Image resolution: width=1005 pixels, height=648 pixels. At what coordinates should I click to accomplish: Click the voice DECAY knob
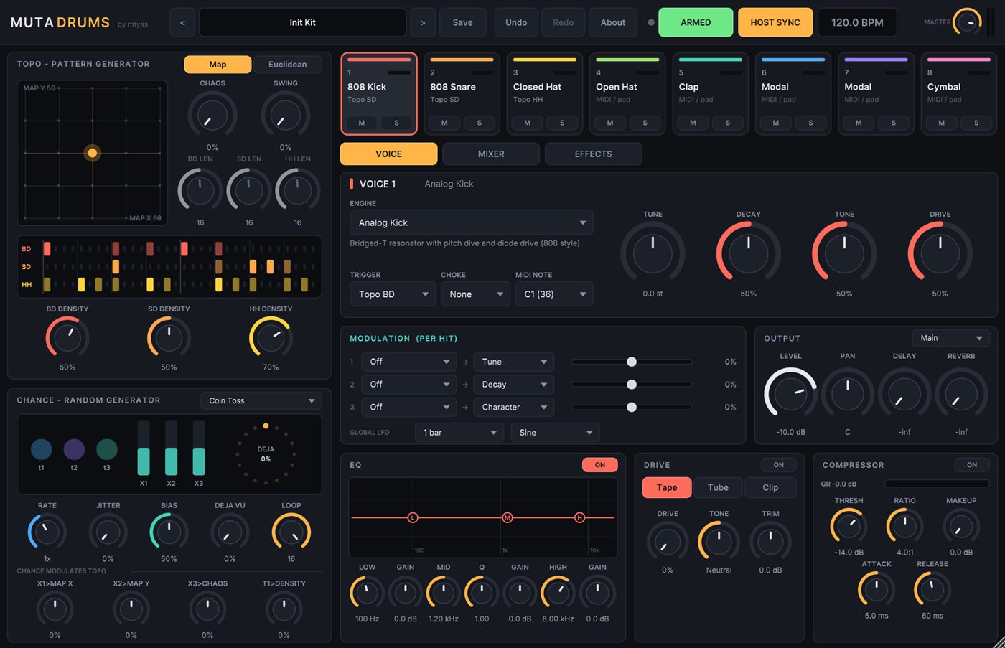pyautogui.click(x=748, y=253)
